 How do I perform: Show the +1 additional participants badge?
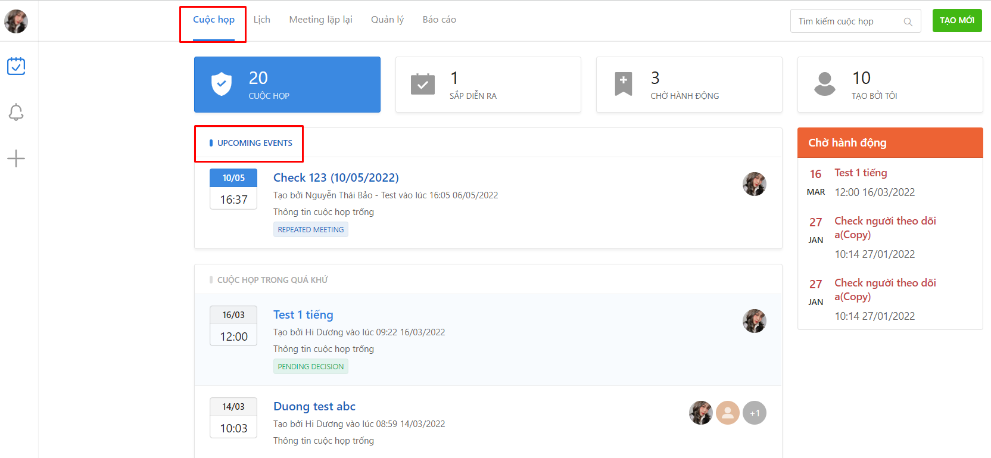pos(755,413)
